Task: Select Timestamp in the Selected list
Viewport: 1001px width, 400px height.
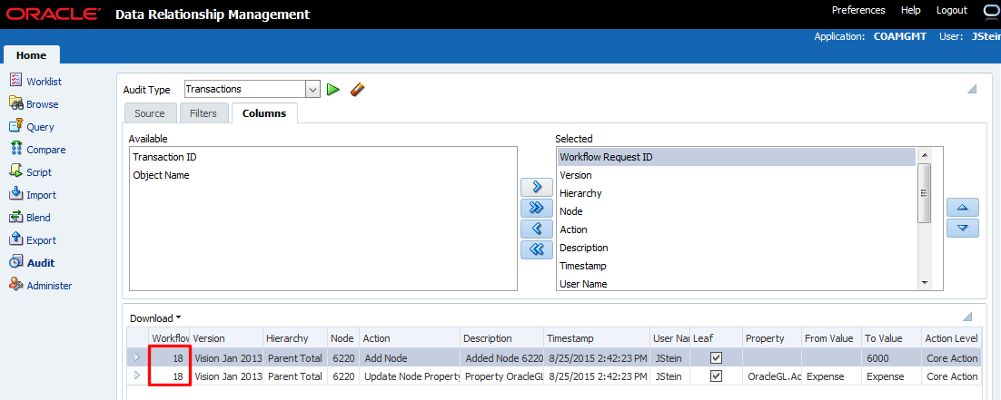Action: pyautogui.click(x=737, y=266)
